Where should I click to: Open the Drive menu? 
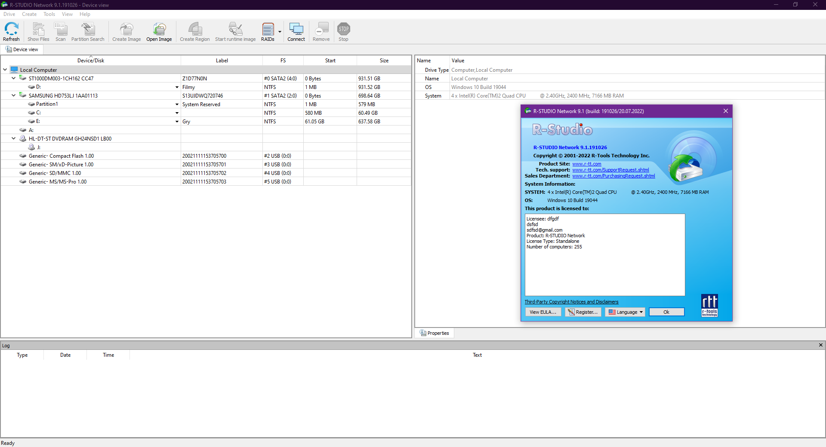pyautogui.click(x=9, y=14)
